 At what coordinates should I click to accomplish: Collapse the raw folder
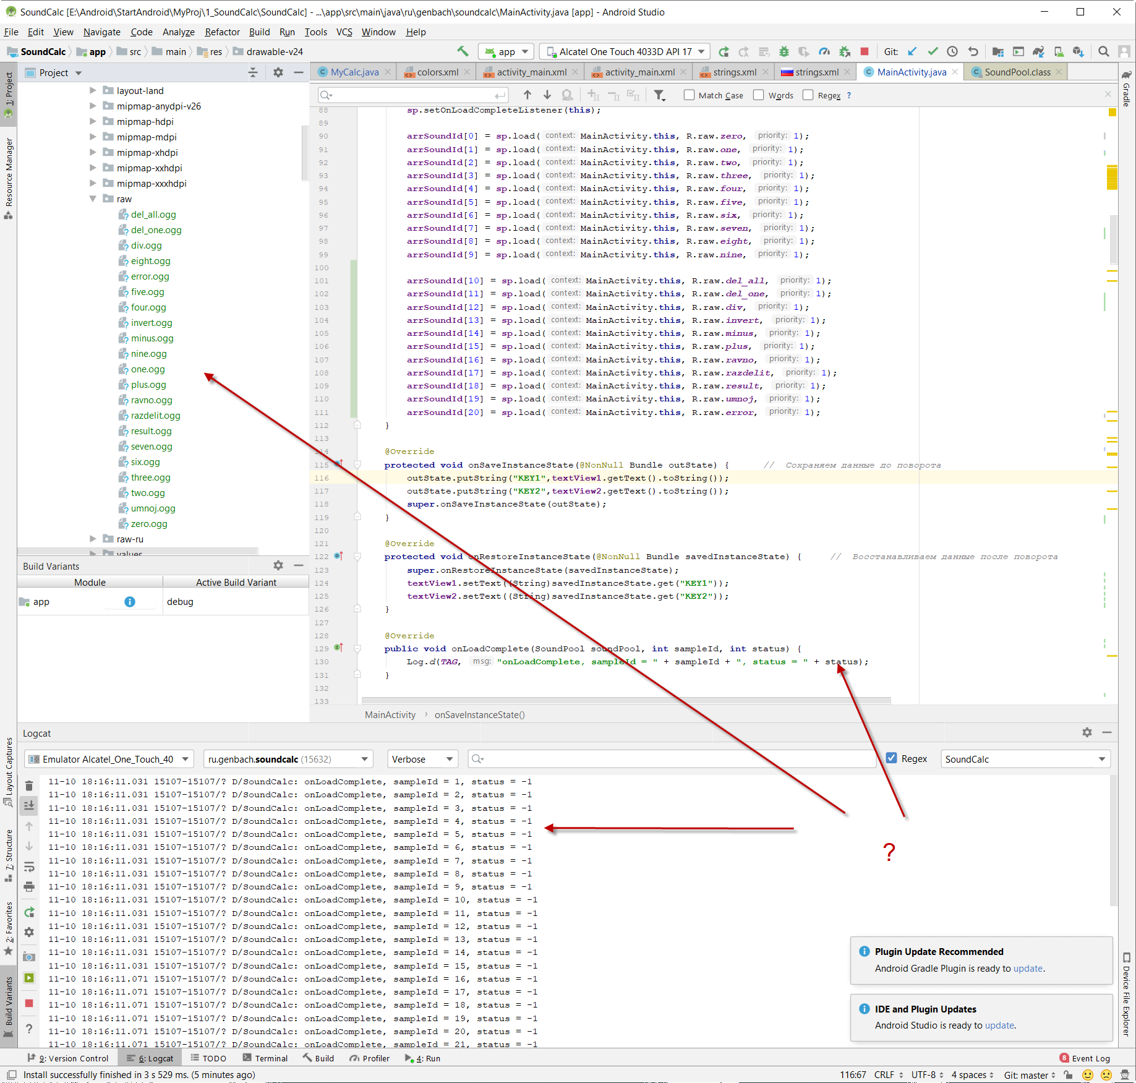tap(93, 199)
